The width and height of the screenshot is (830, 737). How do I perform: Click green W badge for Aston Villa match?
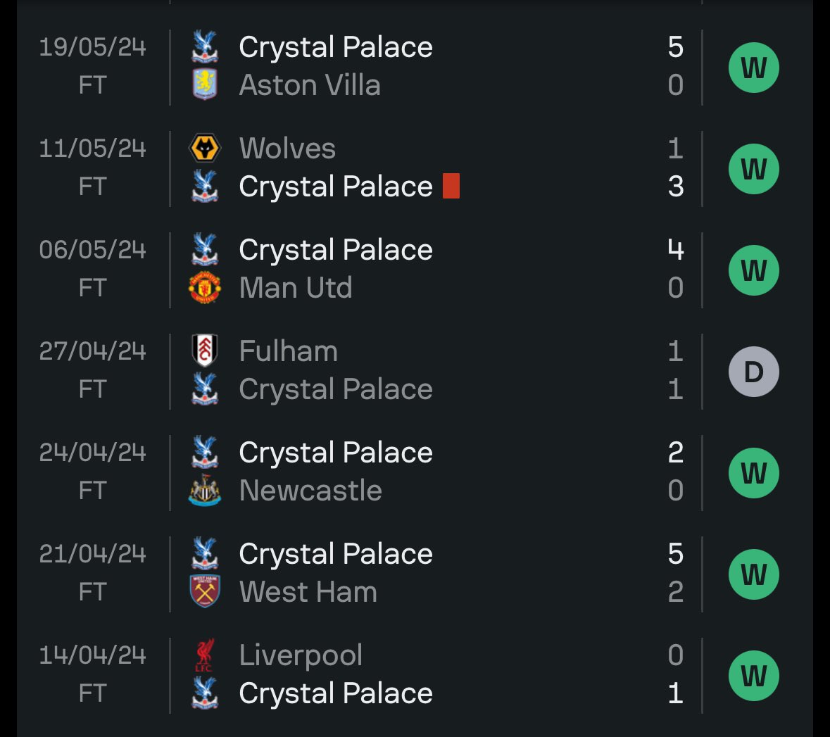pyautogui.click(x=754, y=68)
